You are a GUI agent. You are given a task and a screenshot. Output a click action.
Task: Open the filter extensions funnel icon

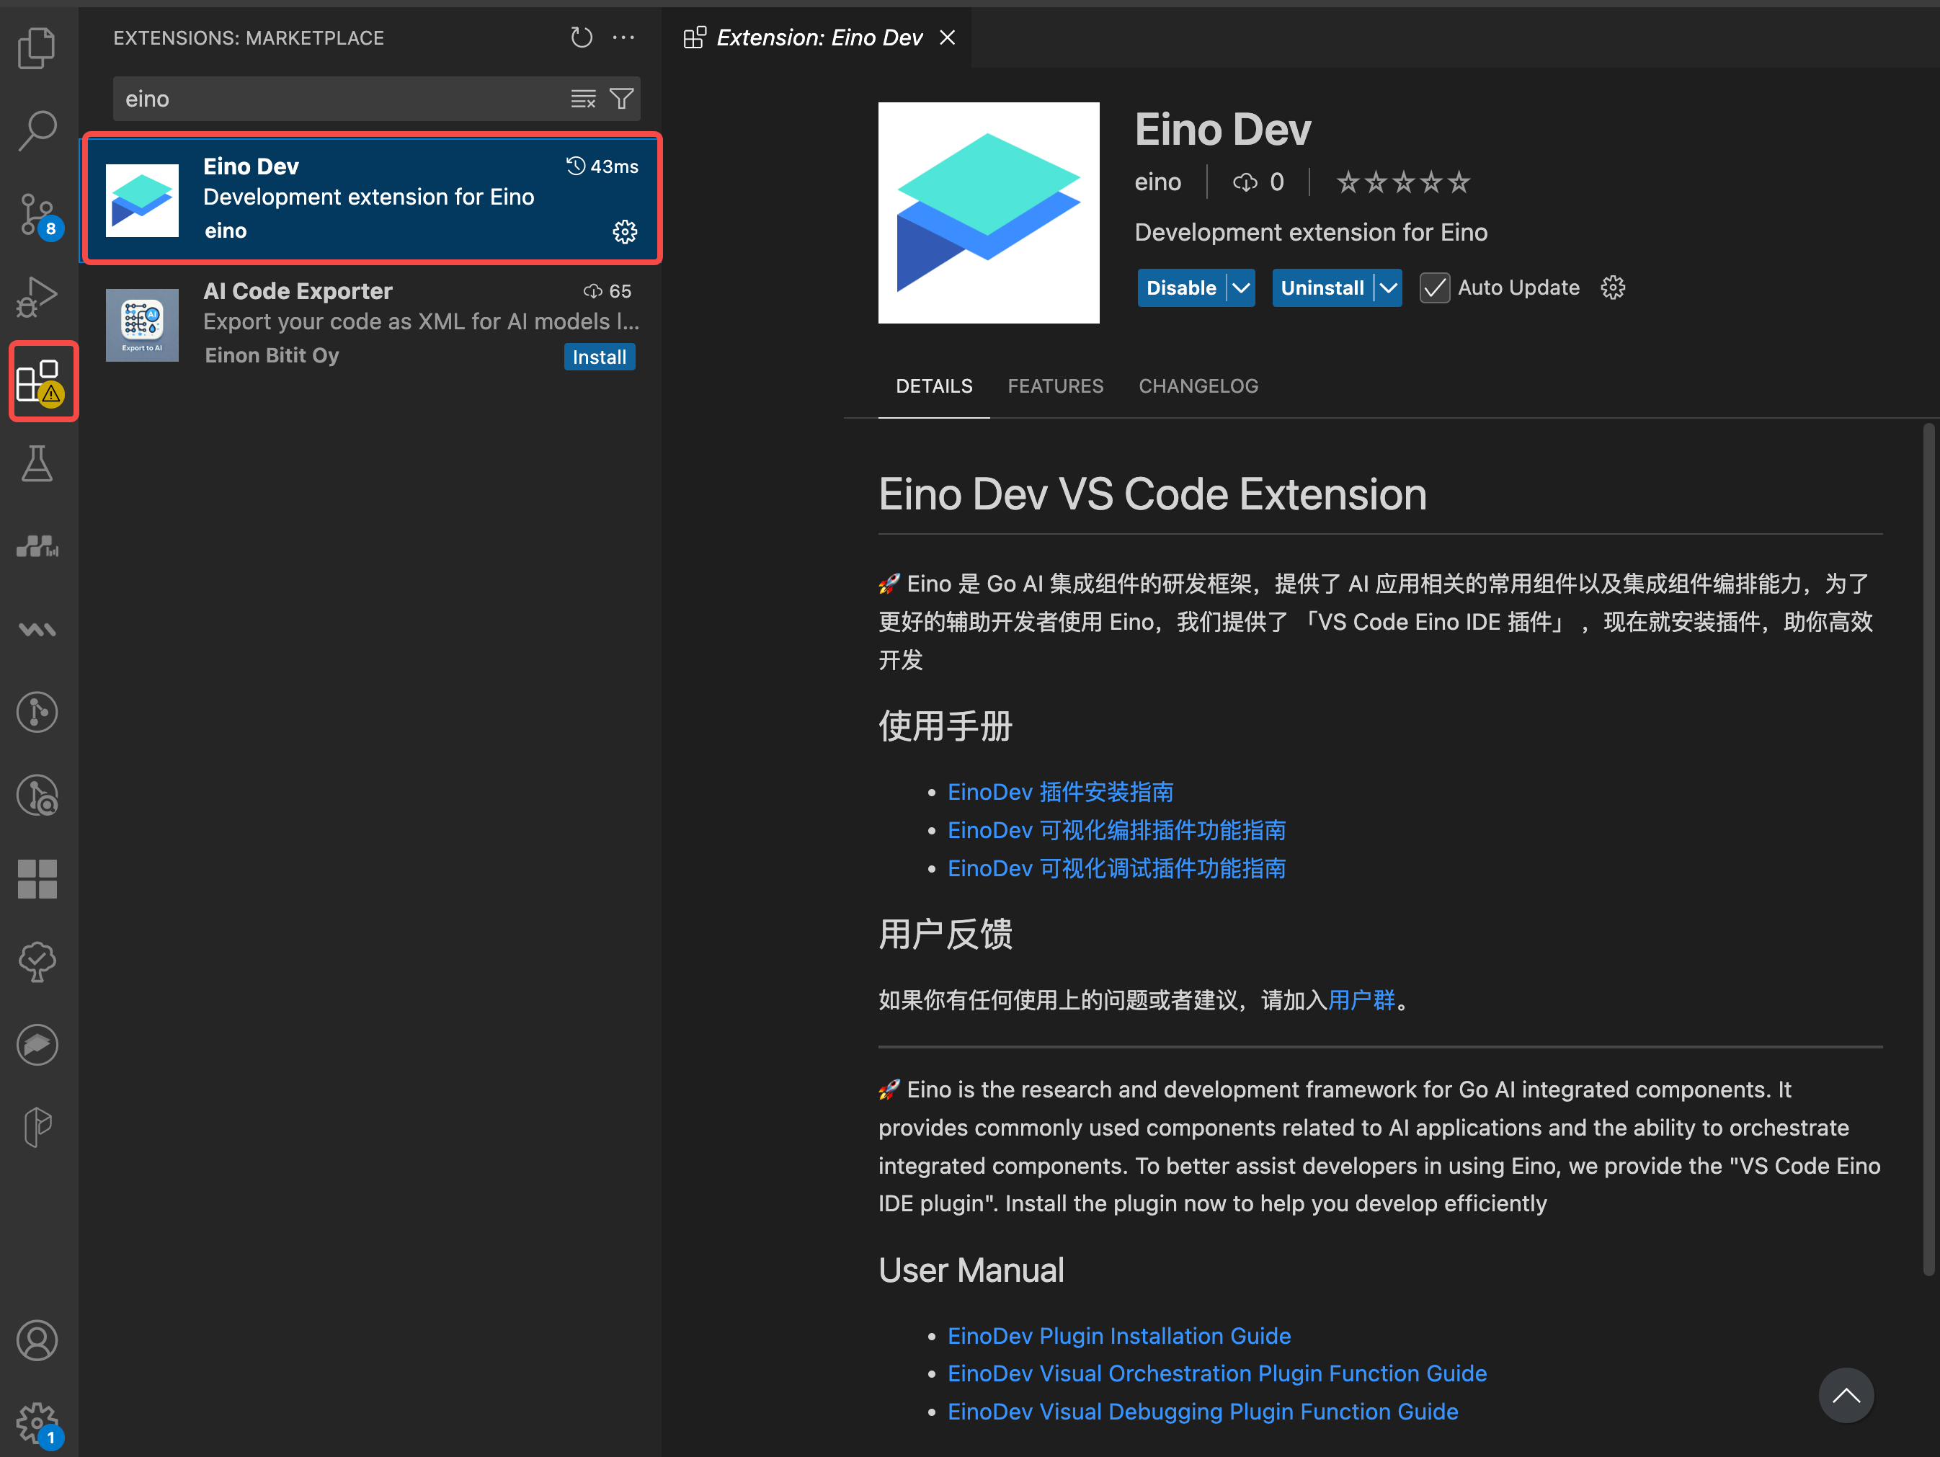[x=622, y=99]
